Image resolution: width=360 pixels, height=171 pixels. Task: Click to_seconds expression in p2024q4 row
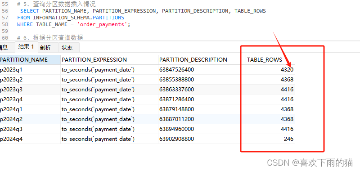pos(98,139)
